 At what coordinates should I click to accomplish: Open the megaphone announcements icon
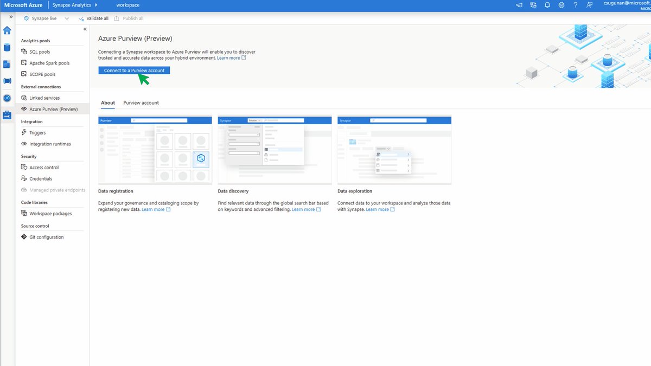pos(519,5)
